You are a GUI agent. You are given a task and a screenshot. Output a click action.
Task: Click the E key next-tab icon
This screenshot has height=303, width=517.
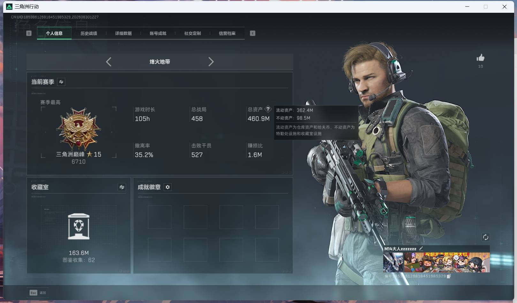(x=253, y=33)
